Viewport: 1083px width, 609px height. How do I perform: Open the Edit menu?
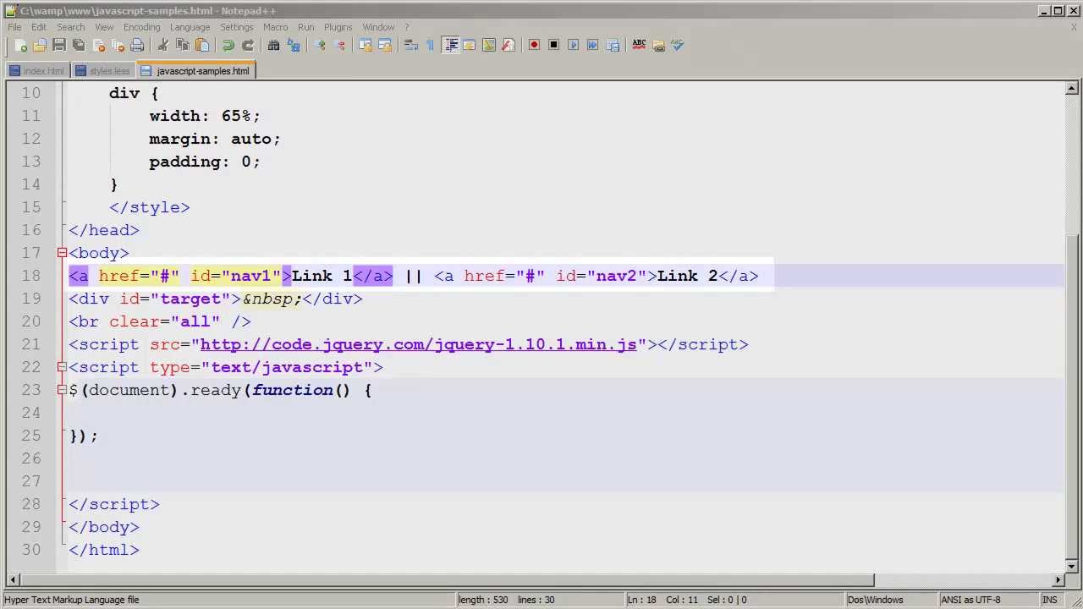tap(39, 27)
